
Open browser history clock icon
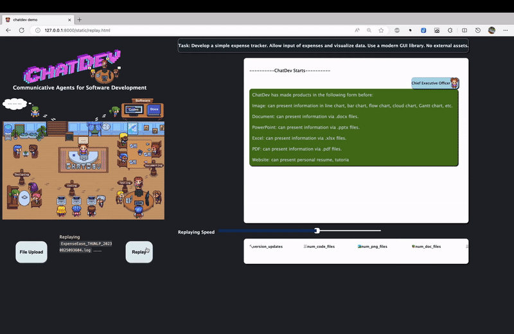click(478, 30)
